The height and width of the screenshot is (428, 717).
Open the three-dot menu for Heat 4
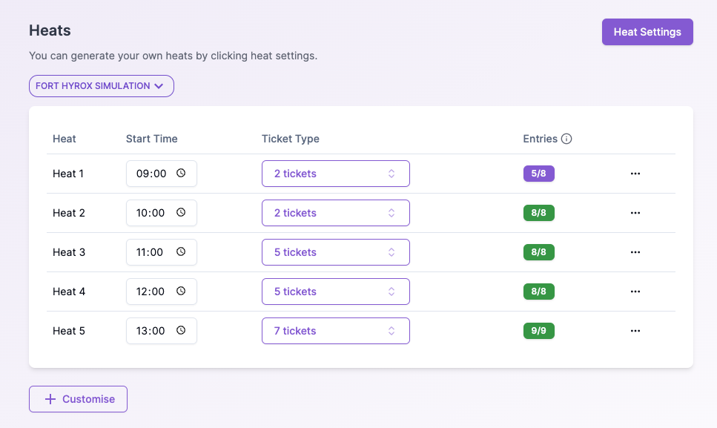[x=635, y=292]
